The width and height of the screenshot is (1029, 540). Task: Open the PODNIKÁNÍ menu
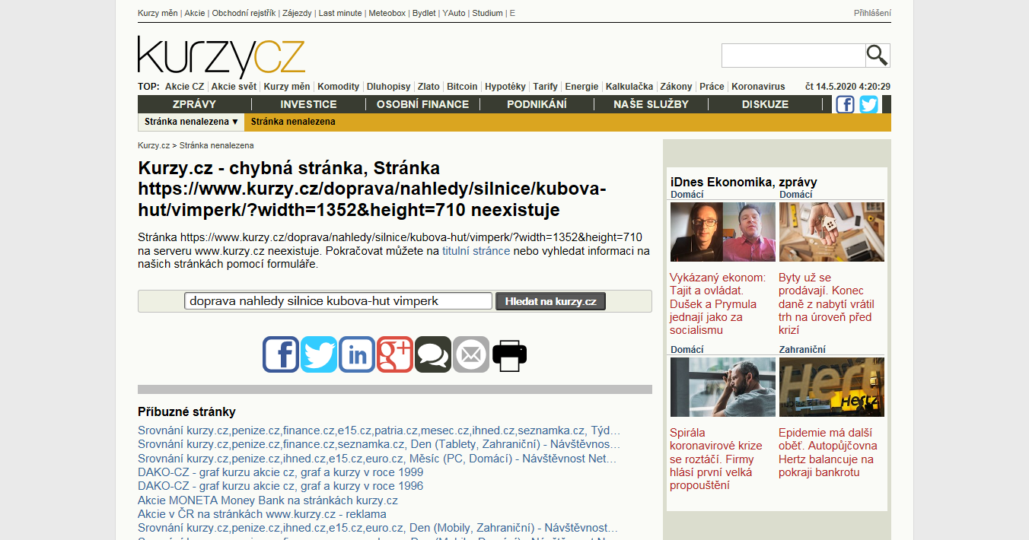coord(537,104)
